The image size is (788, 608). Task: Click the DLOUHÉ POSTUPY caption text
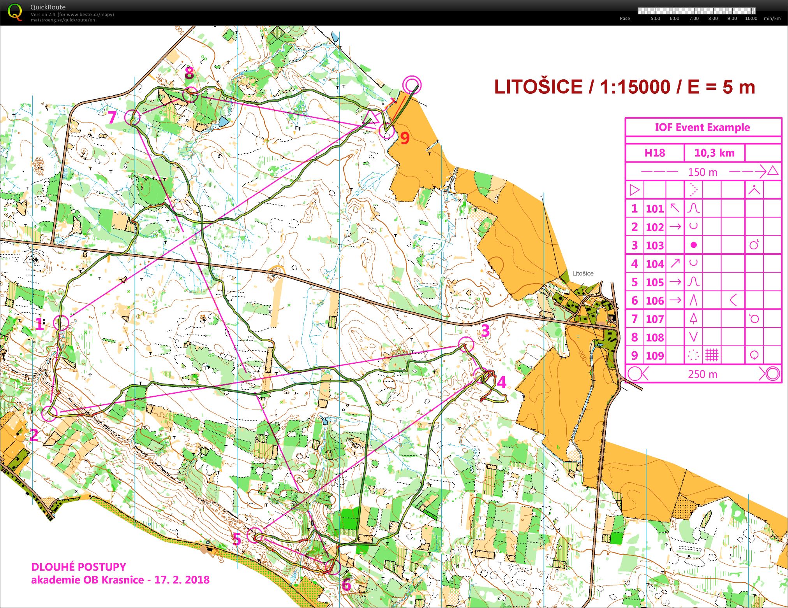coord(78,567)
